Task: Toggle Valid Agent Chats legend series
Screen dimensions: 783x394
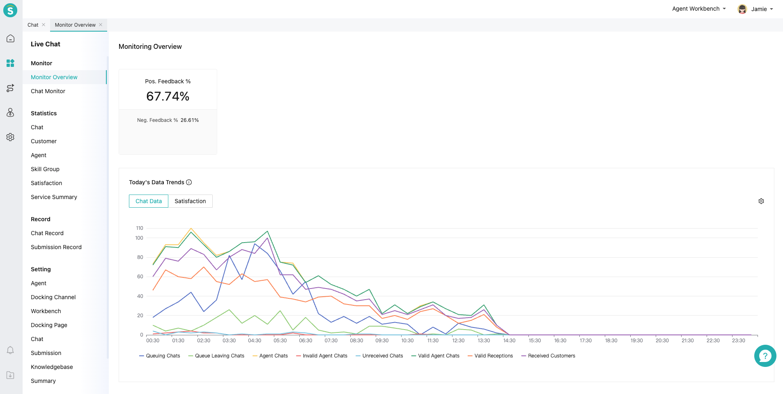Action: coord(435,356)
